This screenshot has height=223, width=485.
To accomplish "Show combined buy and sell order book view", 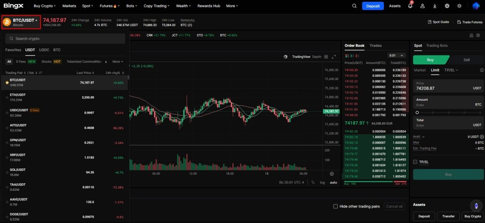I will click(347, 56).
